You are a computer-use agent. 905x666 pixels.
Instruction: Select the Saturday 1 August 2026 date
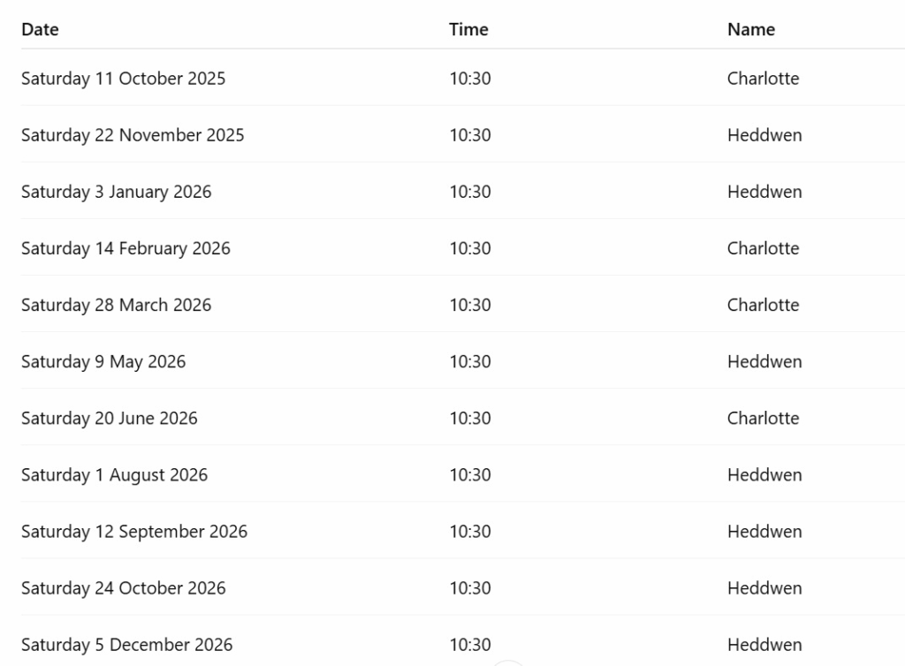(114, 474)
